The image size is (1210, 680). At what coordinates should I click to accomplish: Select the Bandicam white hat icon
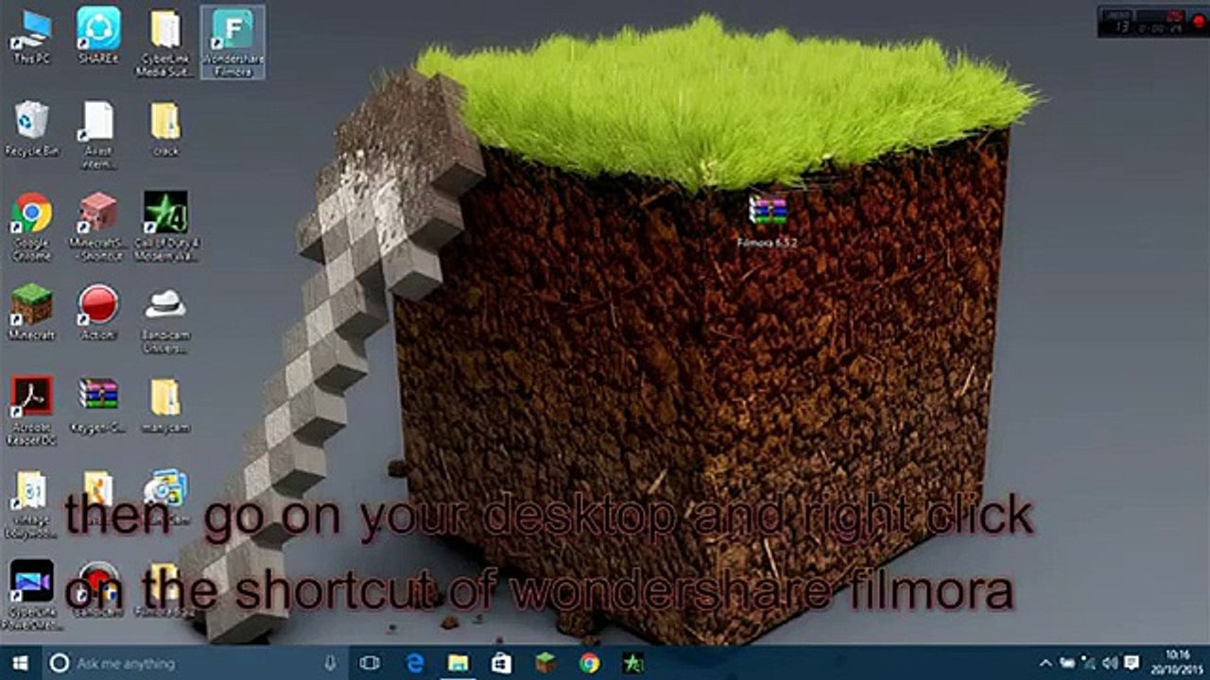point(165,318)
